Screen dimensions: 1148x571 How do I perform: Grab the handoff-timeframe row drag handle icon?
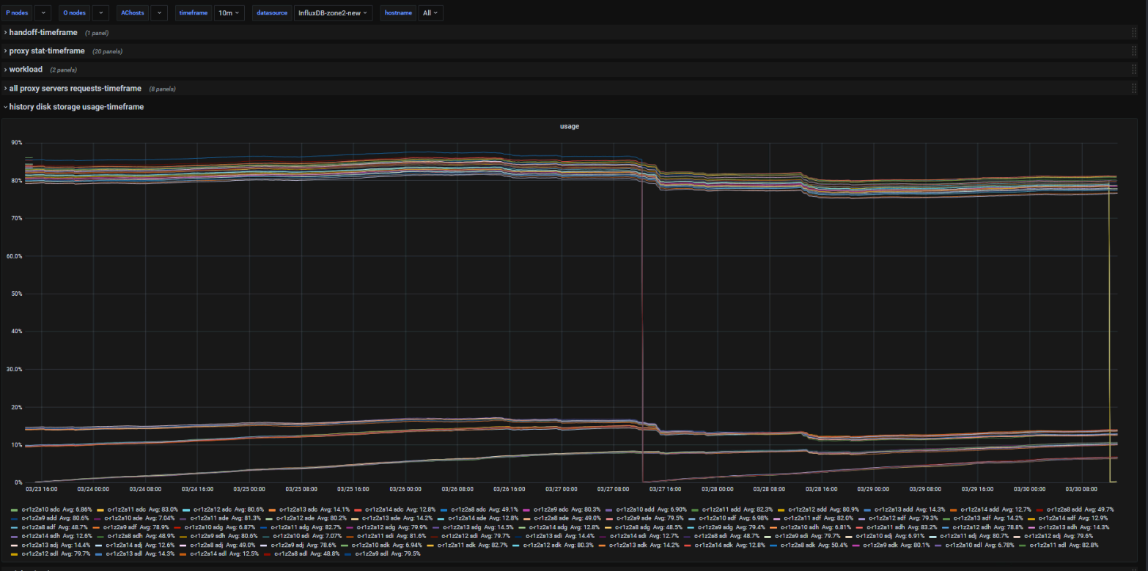pyautogui.click(x=1133, y=33)
